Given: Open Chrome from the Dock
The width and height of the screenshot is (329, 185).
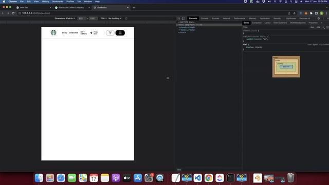Looking at the screenshot, I should coord(209,178).
